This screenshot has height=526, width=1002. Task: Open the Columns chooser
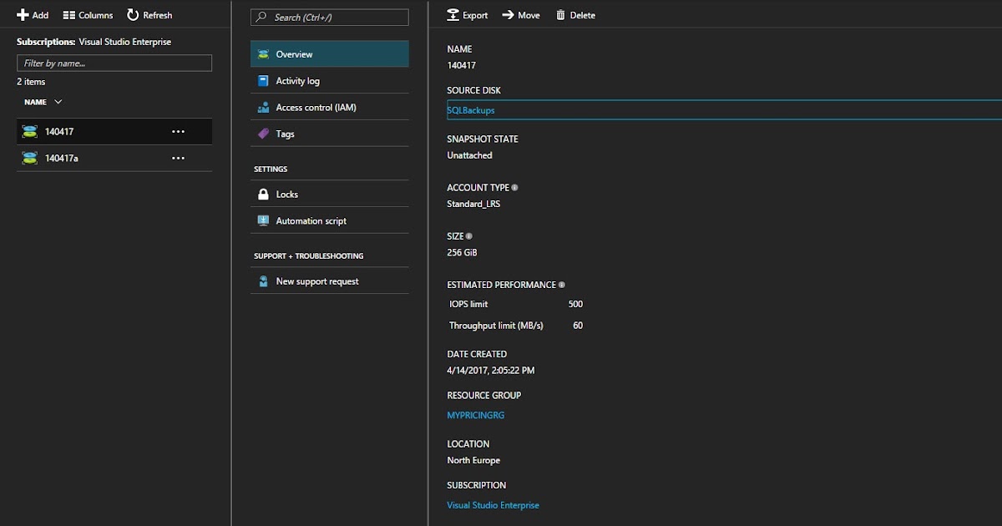coord(88,14)
